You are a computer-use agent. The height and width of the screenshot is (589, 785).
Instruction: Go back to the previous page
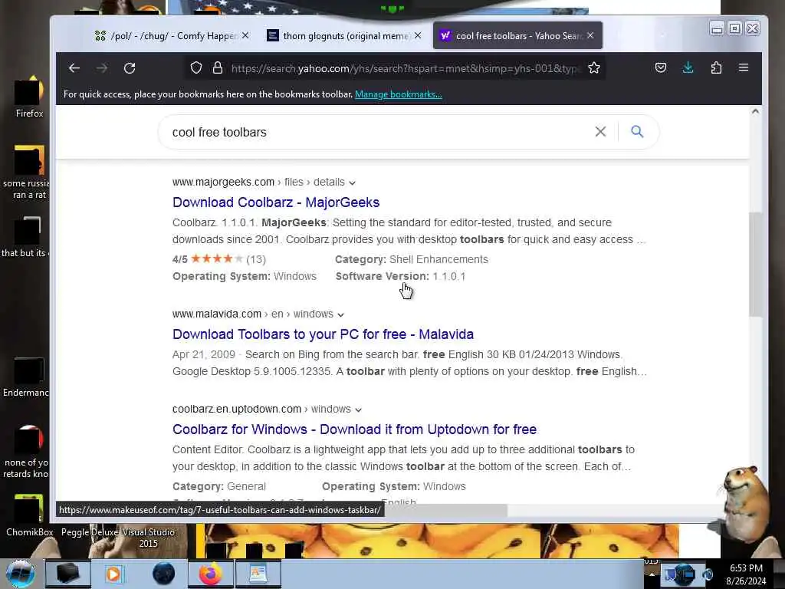pos(74,68)
